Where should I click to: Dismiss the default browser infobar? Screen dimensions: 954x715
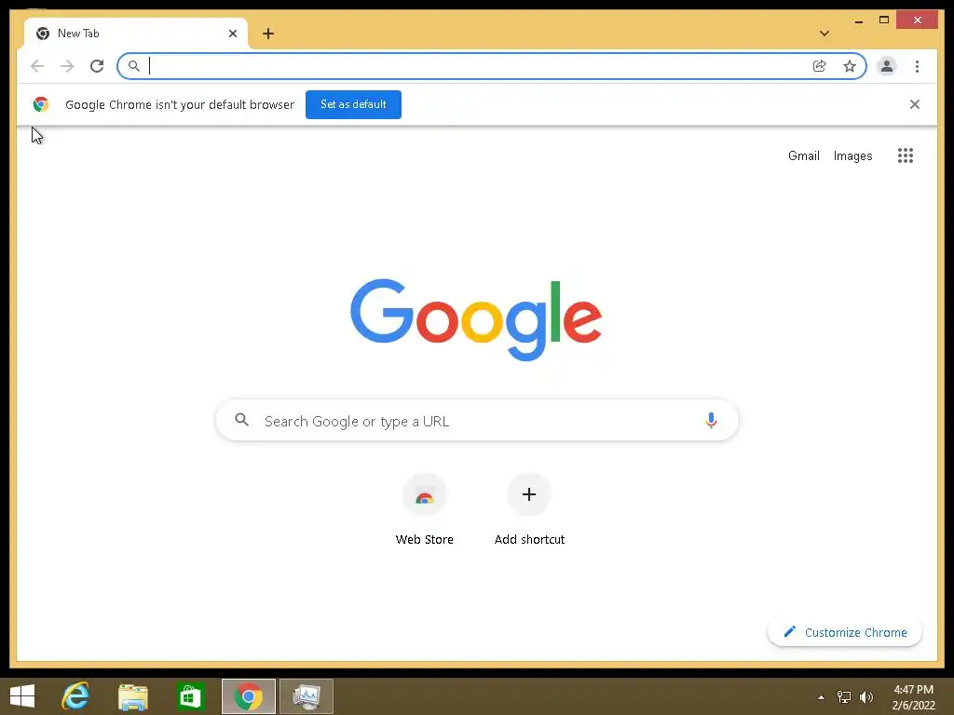(x=915, y=104)
